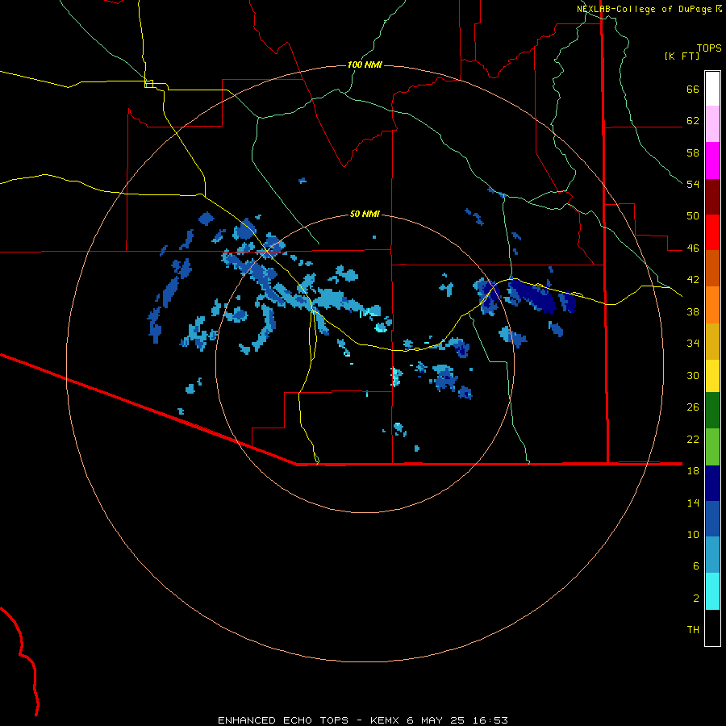Click legend value 34
This screenshot has height=726, width=726.
click(x=693, y=344)
